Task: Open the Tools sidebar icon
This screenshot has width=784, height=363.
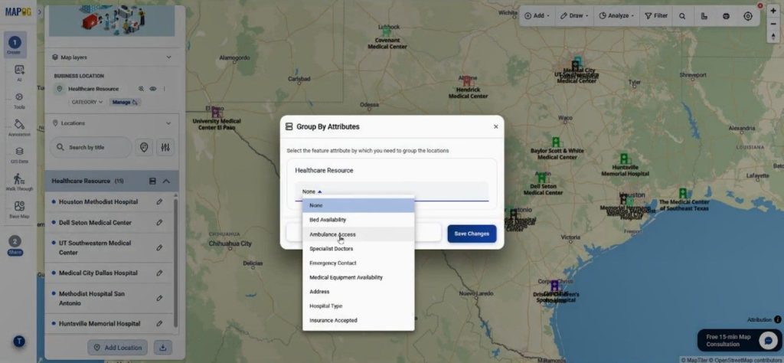Action: click(x=19, y=100)
